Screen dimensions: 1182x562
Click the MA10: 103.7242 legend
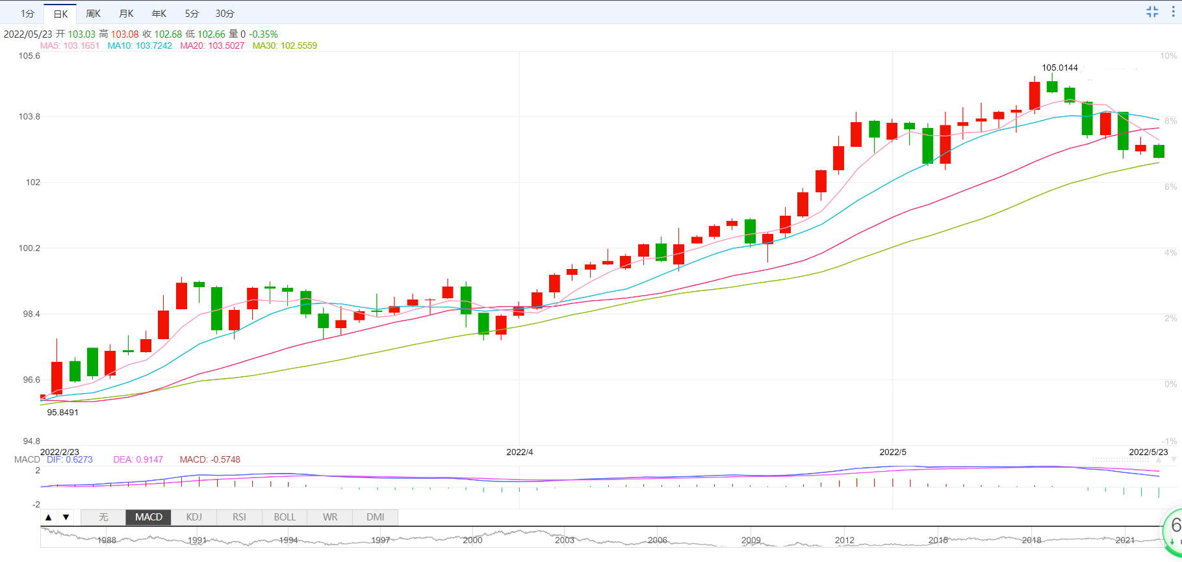click(x=140, y=45)
